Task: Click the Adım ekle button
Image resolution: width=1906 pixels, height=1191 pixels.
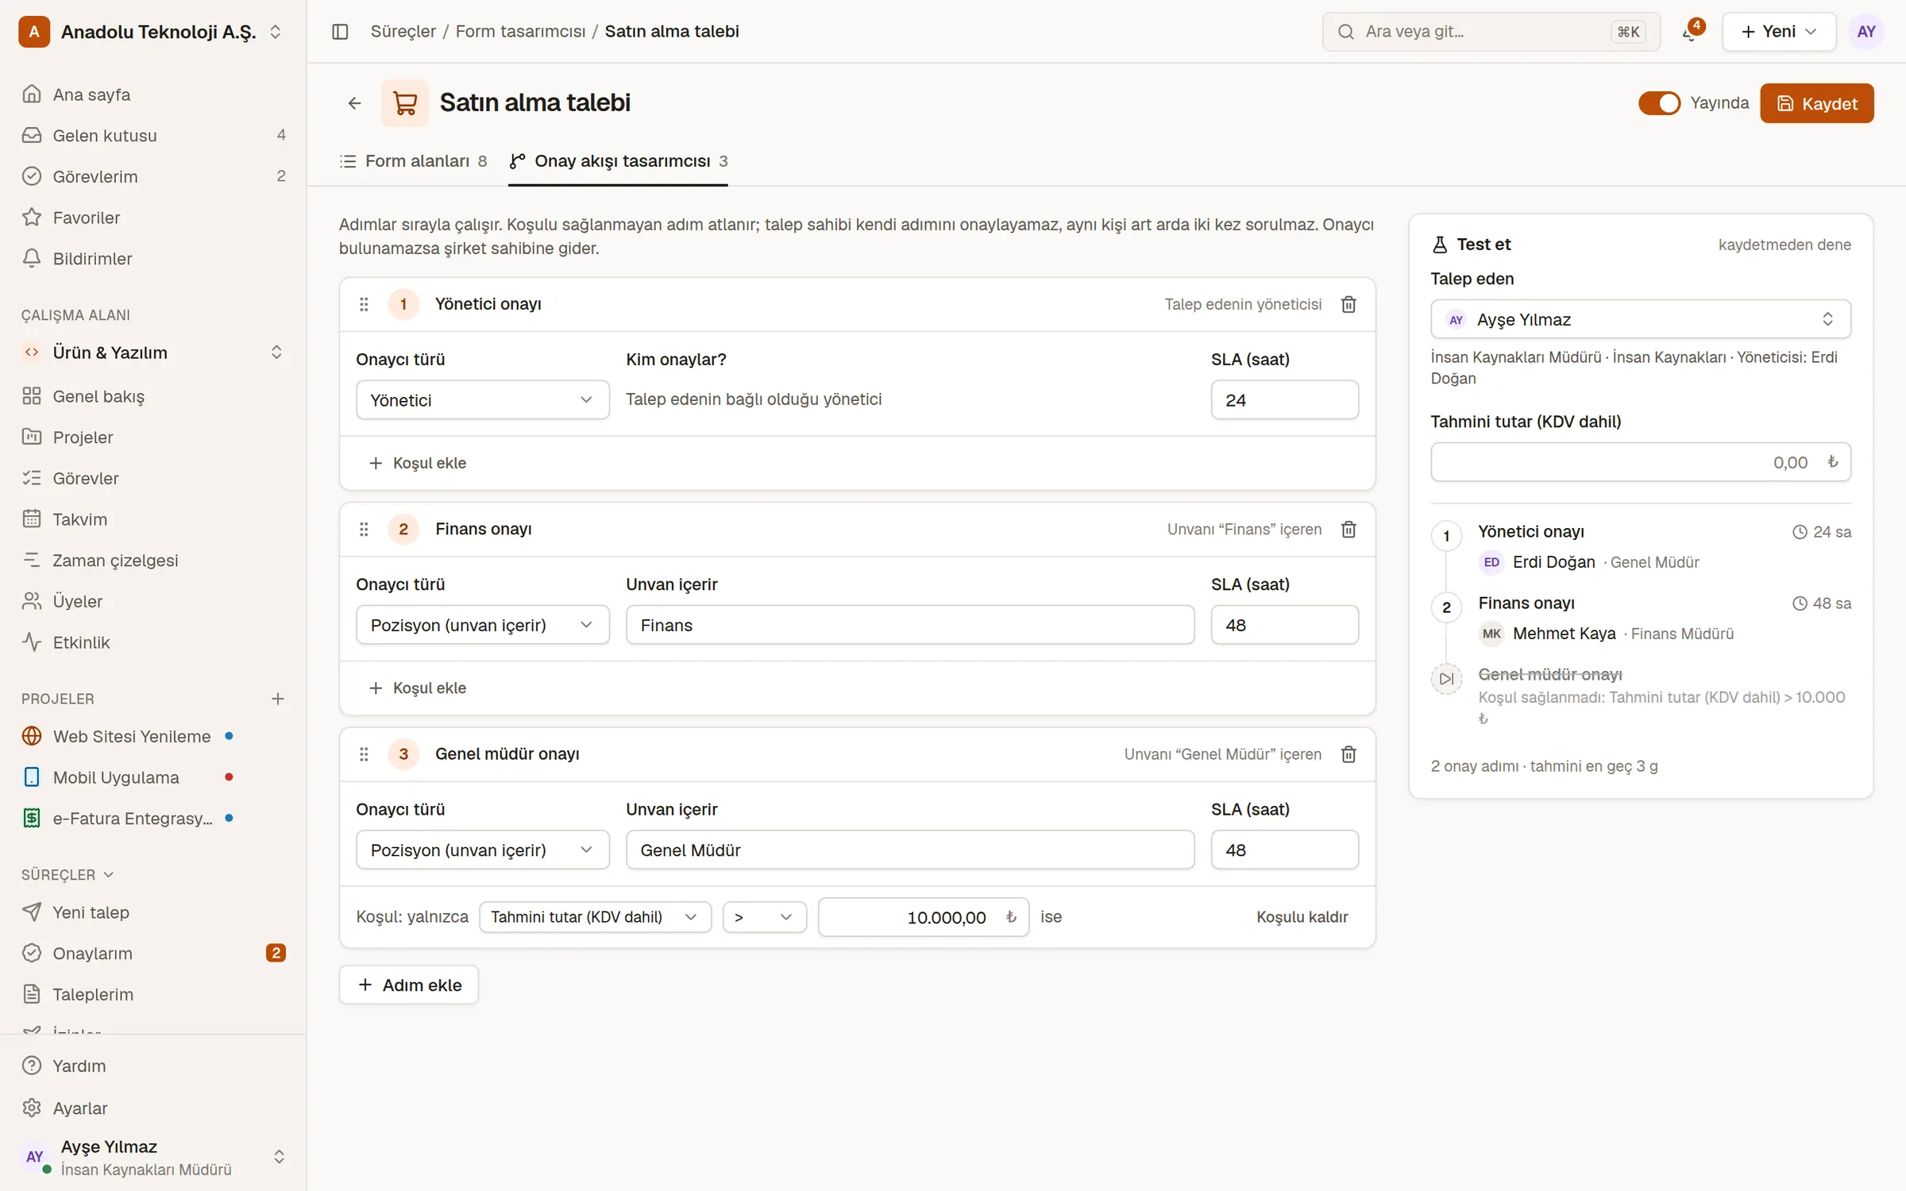Action: (x=409, y=985)
